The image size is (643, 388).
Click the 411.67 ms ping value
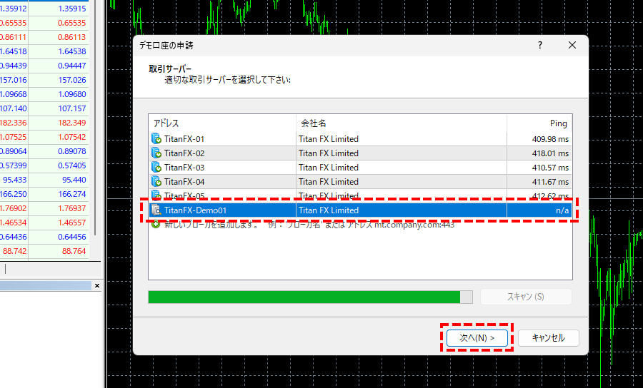click(x=550, y=182)
